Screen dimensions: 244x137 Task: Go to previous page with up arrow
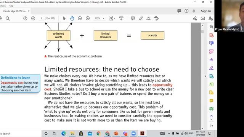pyautogui.click(x=25, y=18)
